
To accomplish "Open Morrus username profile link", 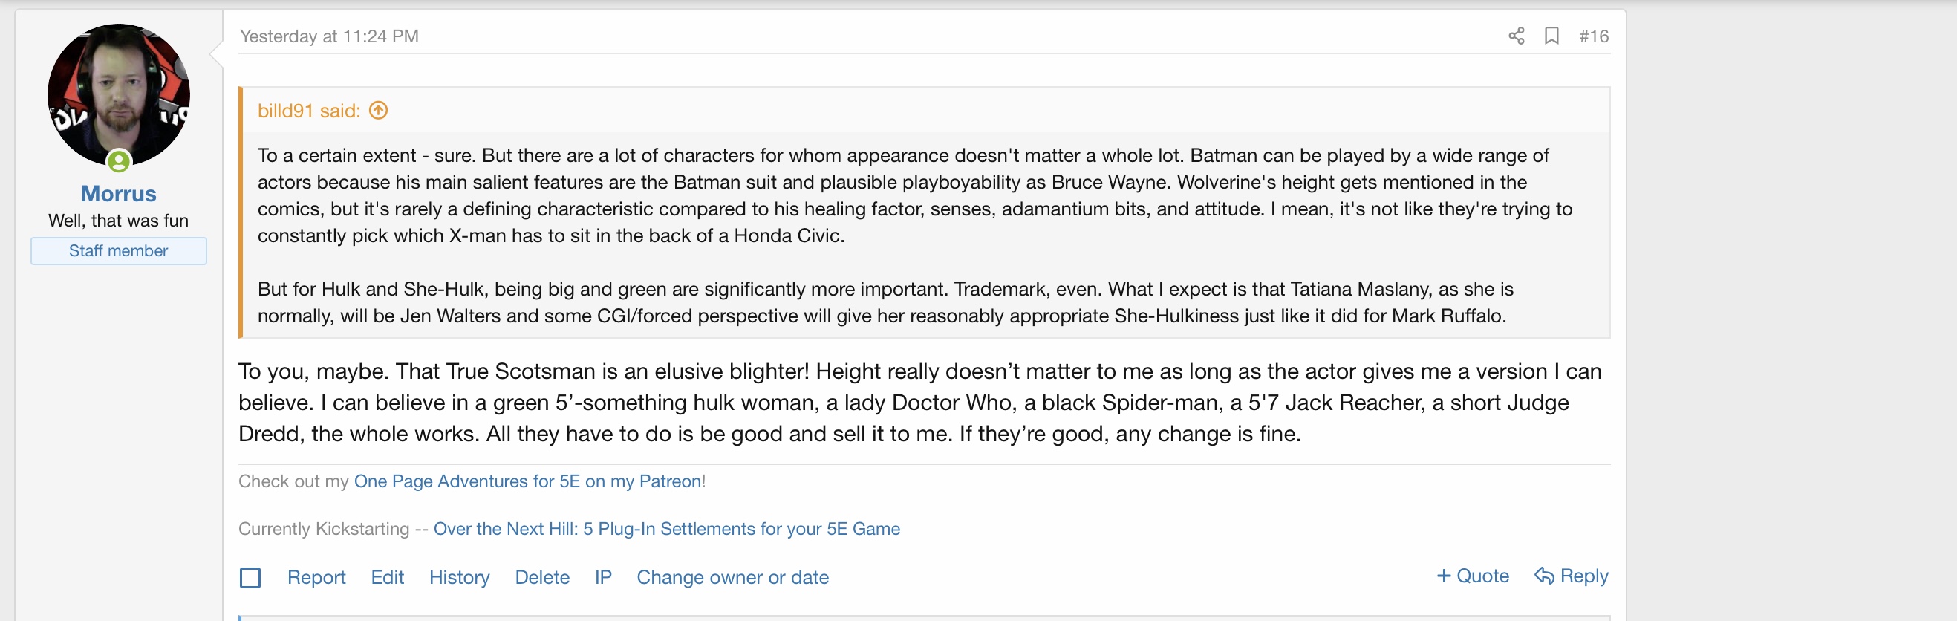I will pos(119,194).
